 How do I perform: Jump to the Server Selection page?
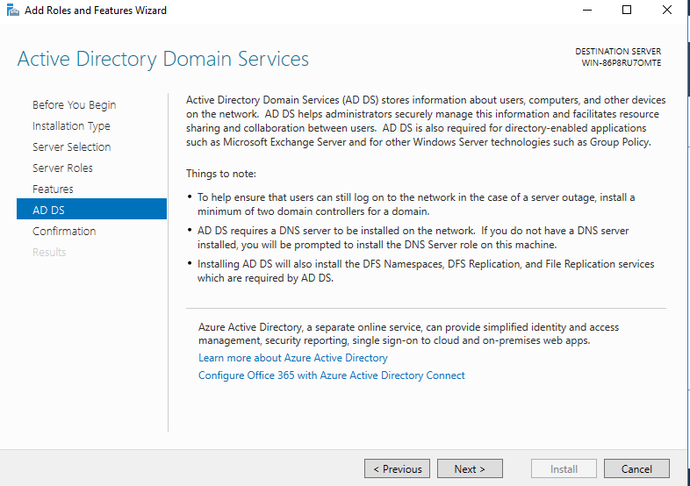pos(71,147)
